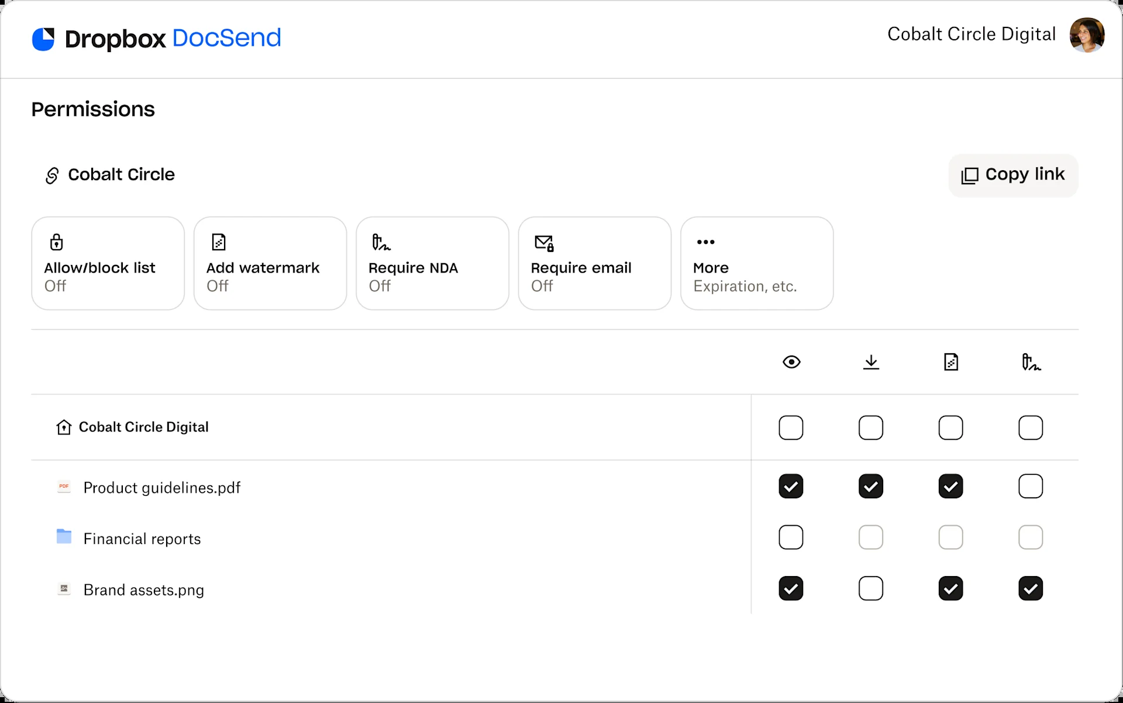Click the Cobalt Circle link name

coord(122,174)
